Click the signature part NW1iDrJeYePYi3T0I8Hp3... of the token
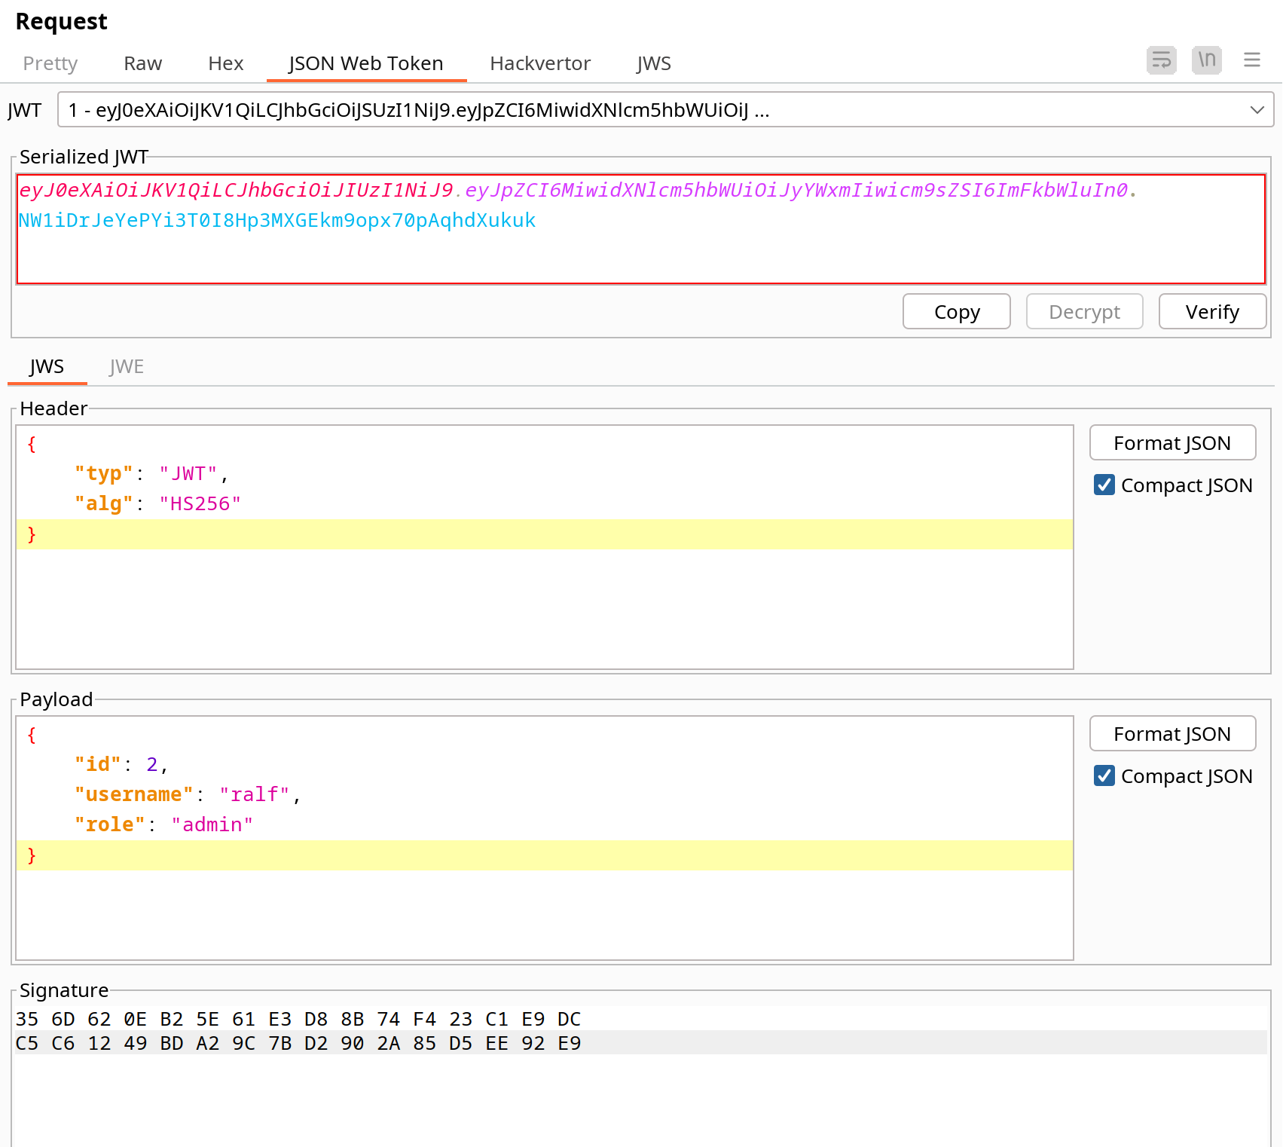This screenshot has width=1283, height=1147. [x=277, y=220]
